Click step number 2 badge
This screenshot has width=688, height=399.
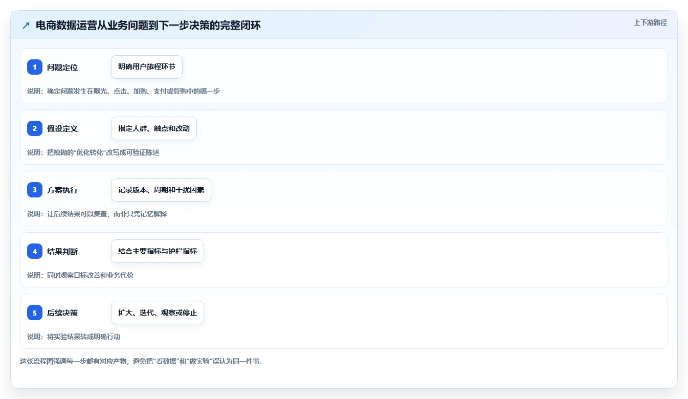click(35, 128)
